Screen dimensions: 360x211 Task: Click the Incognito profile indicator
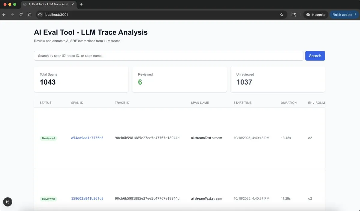[316, 14]
